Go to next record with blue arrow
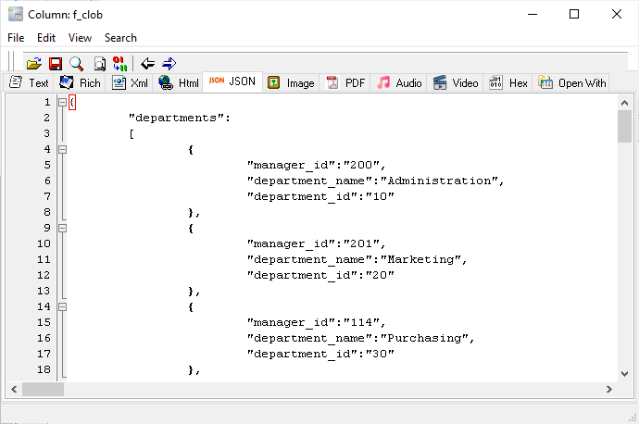The width and height of the screenshot is (639, 424). coord(169,64)
